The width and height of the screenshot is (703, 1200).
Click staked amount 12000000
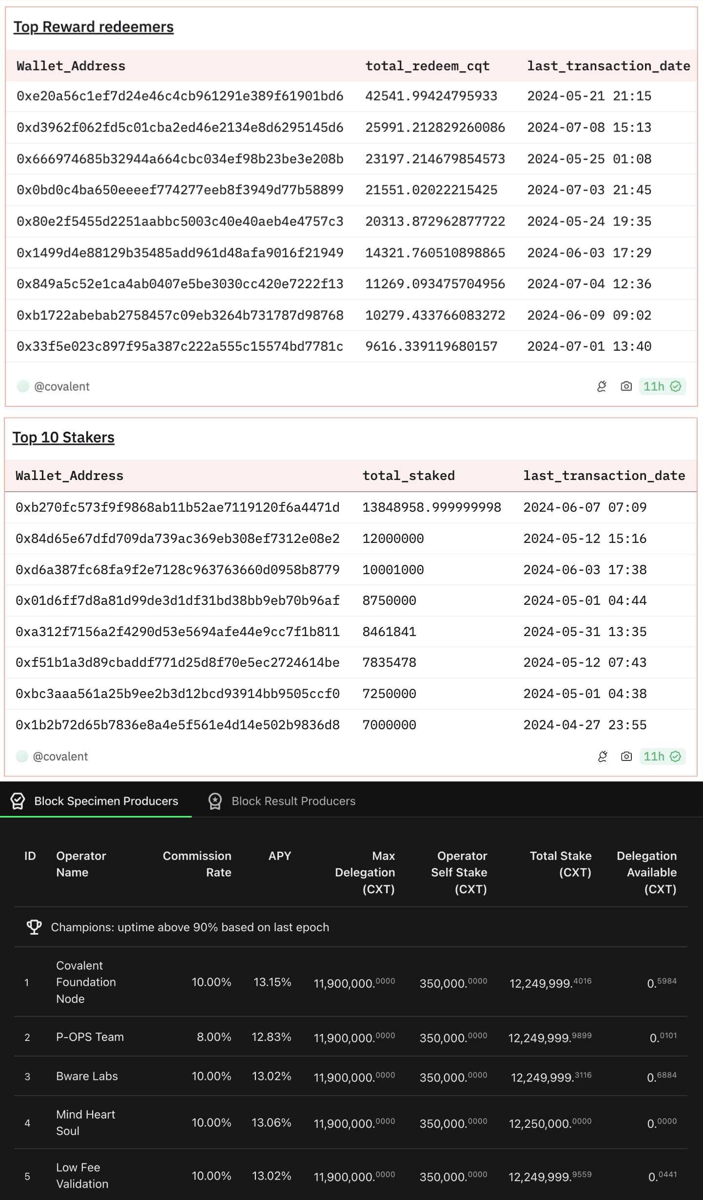[x=393, y=539]
